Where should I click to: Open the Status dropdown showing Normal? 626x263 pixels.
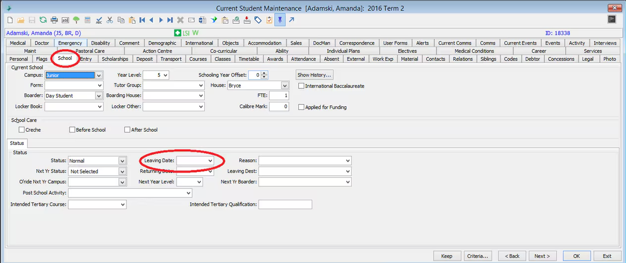(122, 161)
